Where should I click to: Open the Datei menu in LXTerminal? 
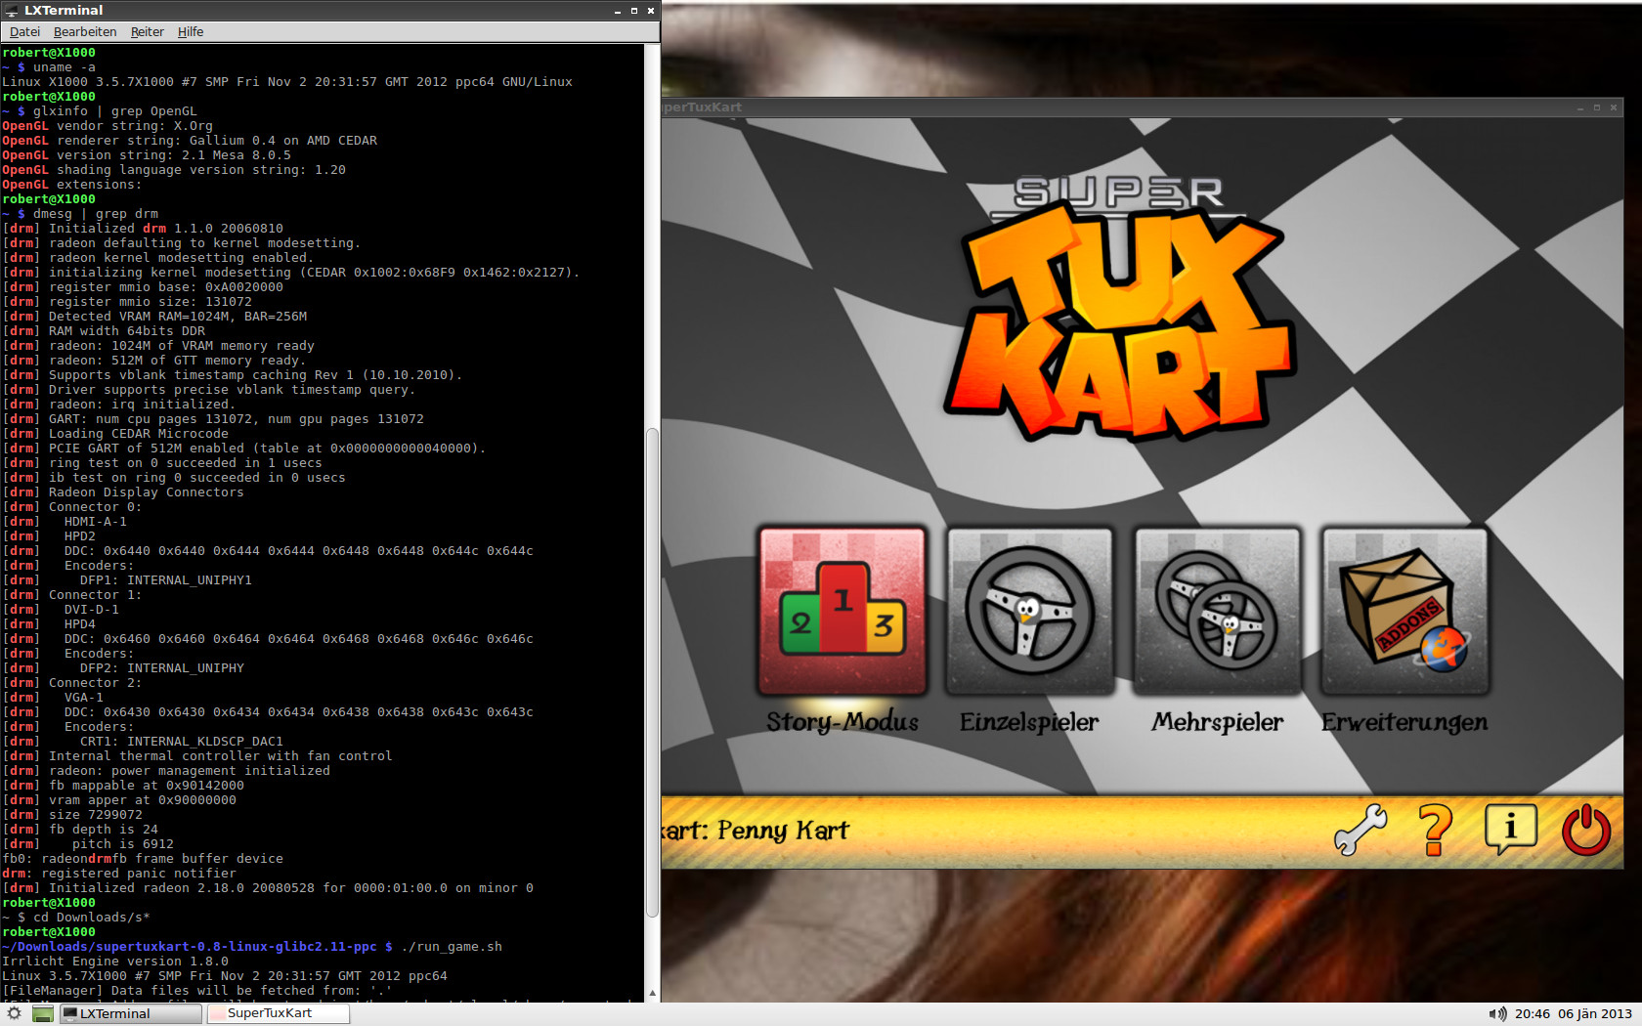coord(24,32)
